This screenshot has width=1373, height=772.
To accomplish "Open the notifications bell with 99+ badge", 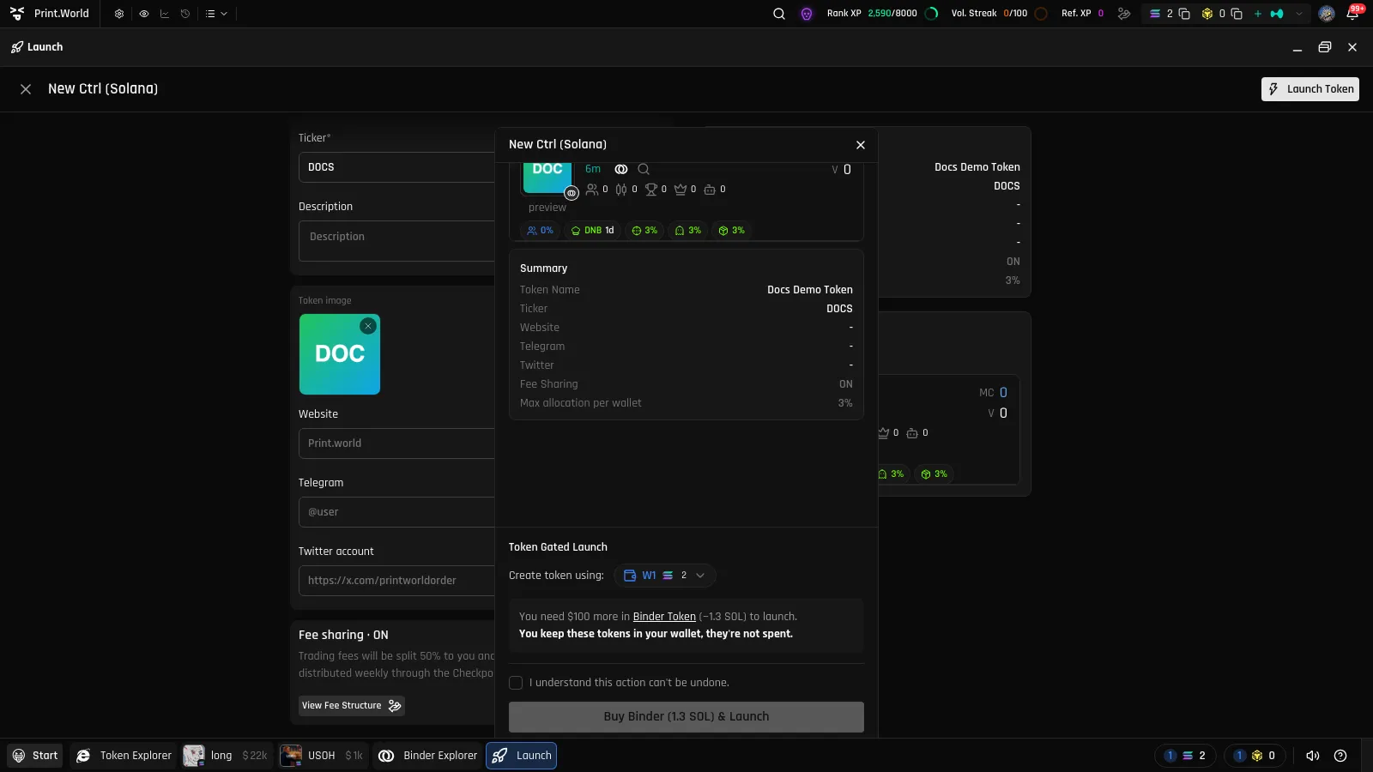I will (1353, 13).
